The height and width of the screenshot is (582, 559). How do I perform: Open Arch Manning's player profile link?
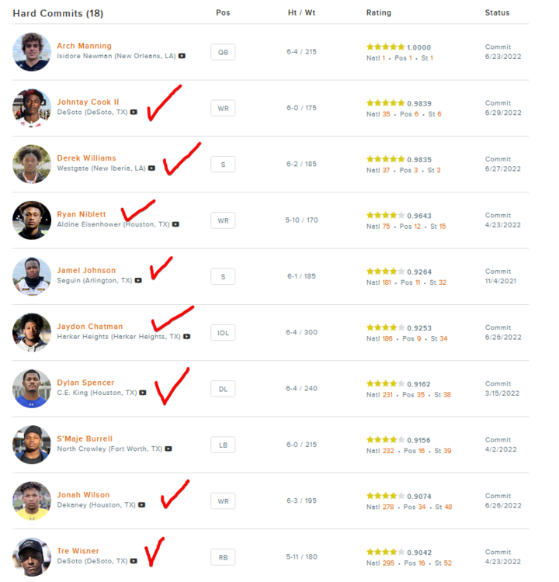[x=84, y=46]
